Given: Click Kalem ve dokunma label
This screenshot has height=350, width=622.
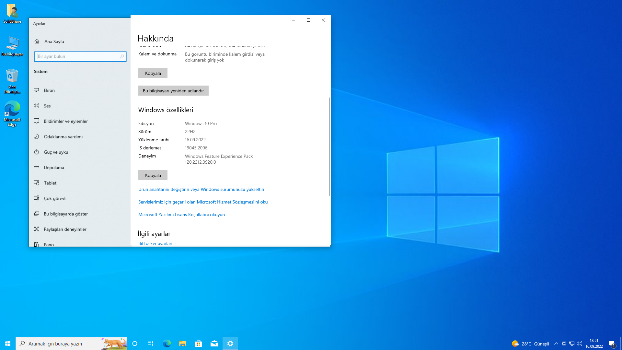Looking at the screenshot, I should click(x=157, y=54).
